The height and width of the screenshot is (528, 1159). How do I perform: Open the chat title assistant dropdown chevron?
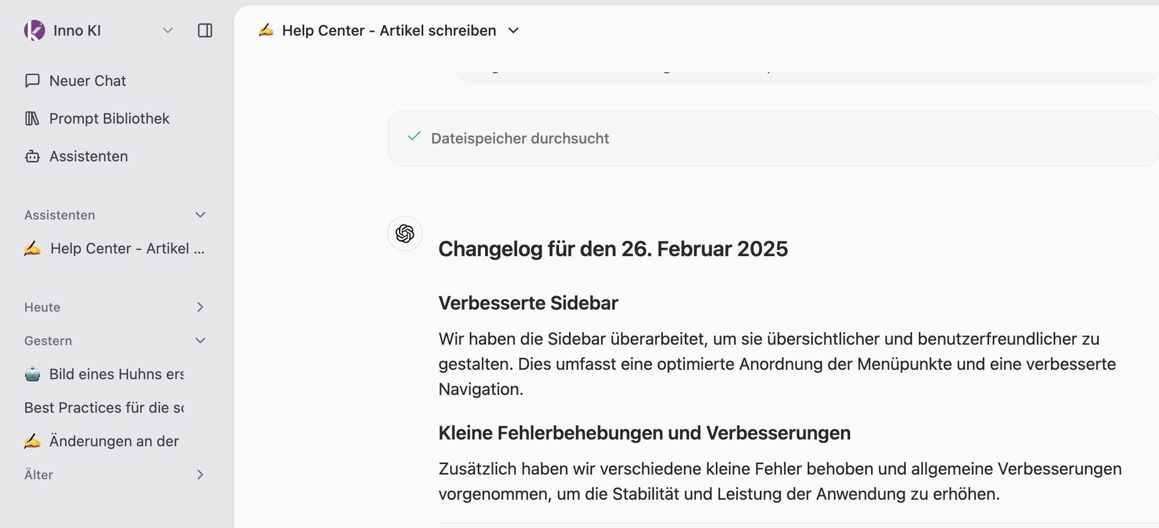(513, 30)
